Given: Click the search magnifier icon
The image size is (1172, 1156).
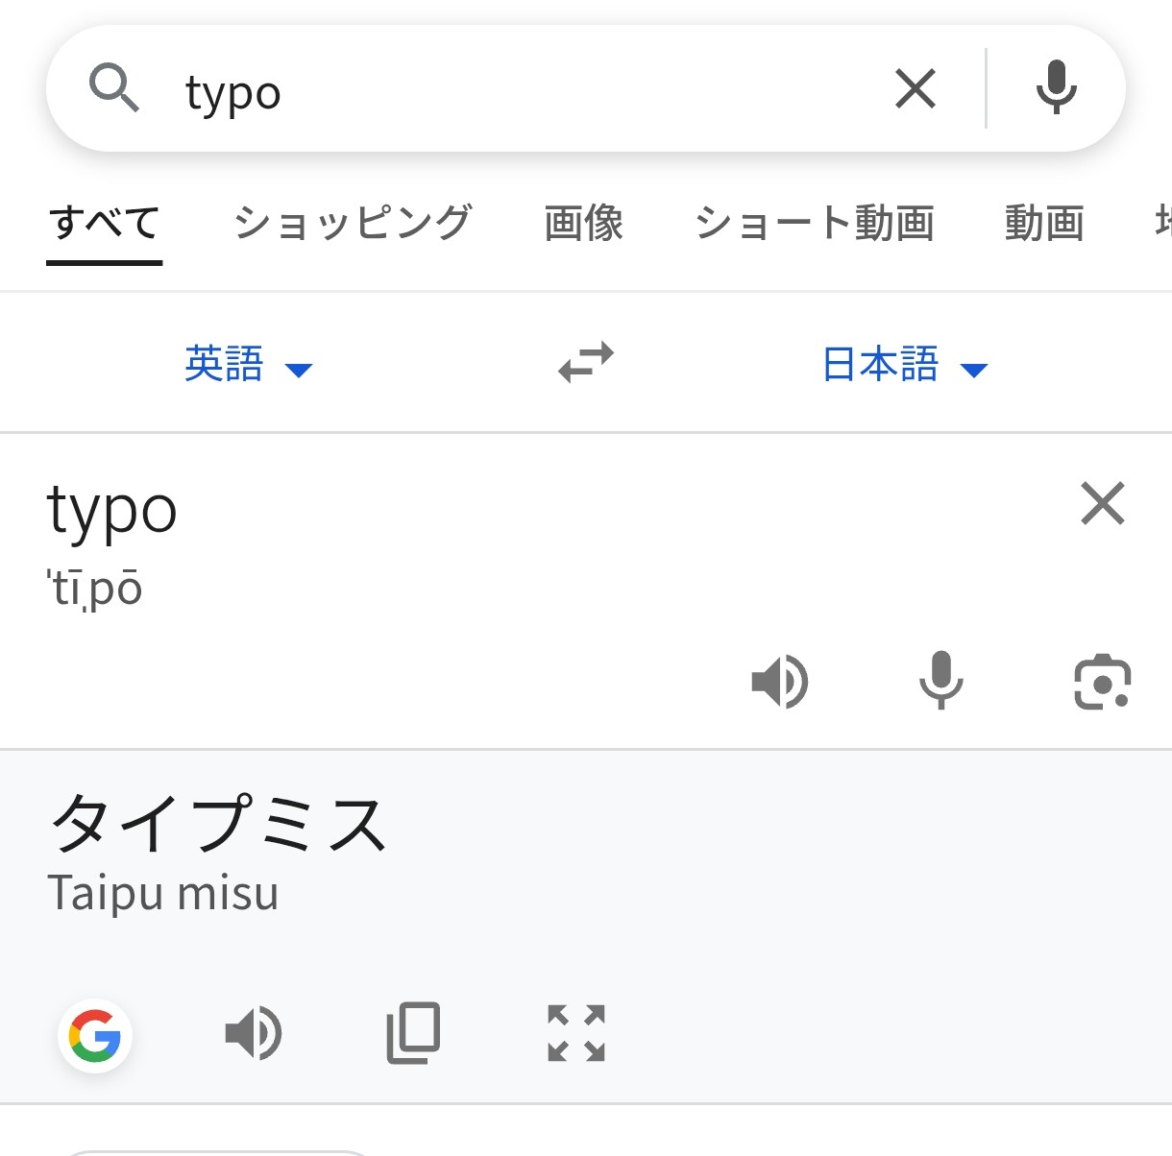Looking at the screenshot, I should point(114,88).
